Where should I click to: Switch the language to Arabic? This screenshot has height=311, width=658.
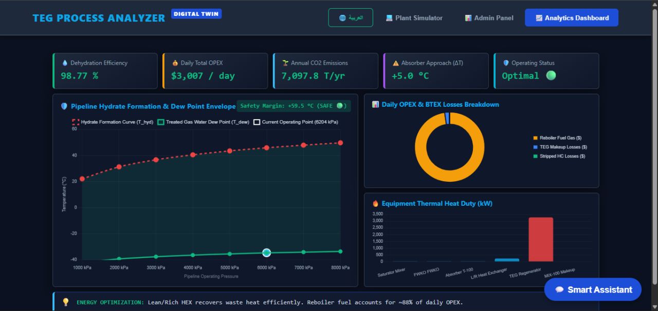[351, 17]
